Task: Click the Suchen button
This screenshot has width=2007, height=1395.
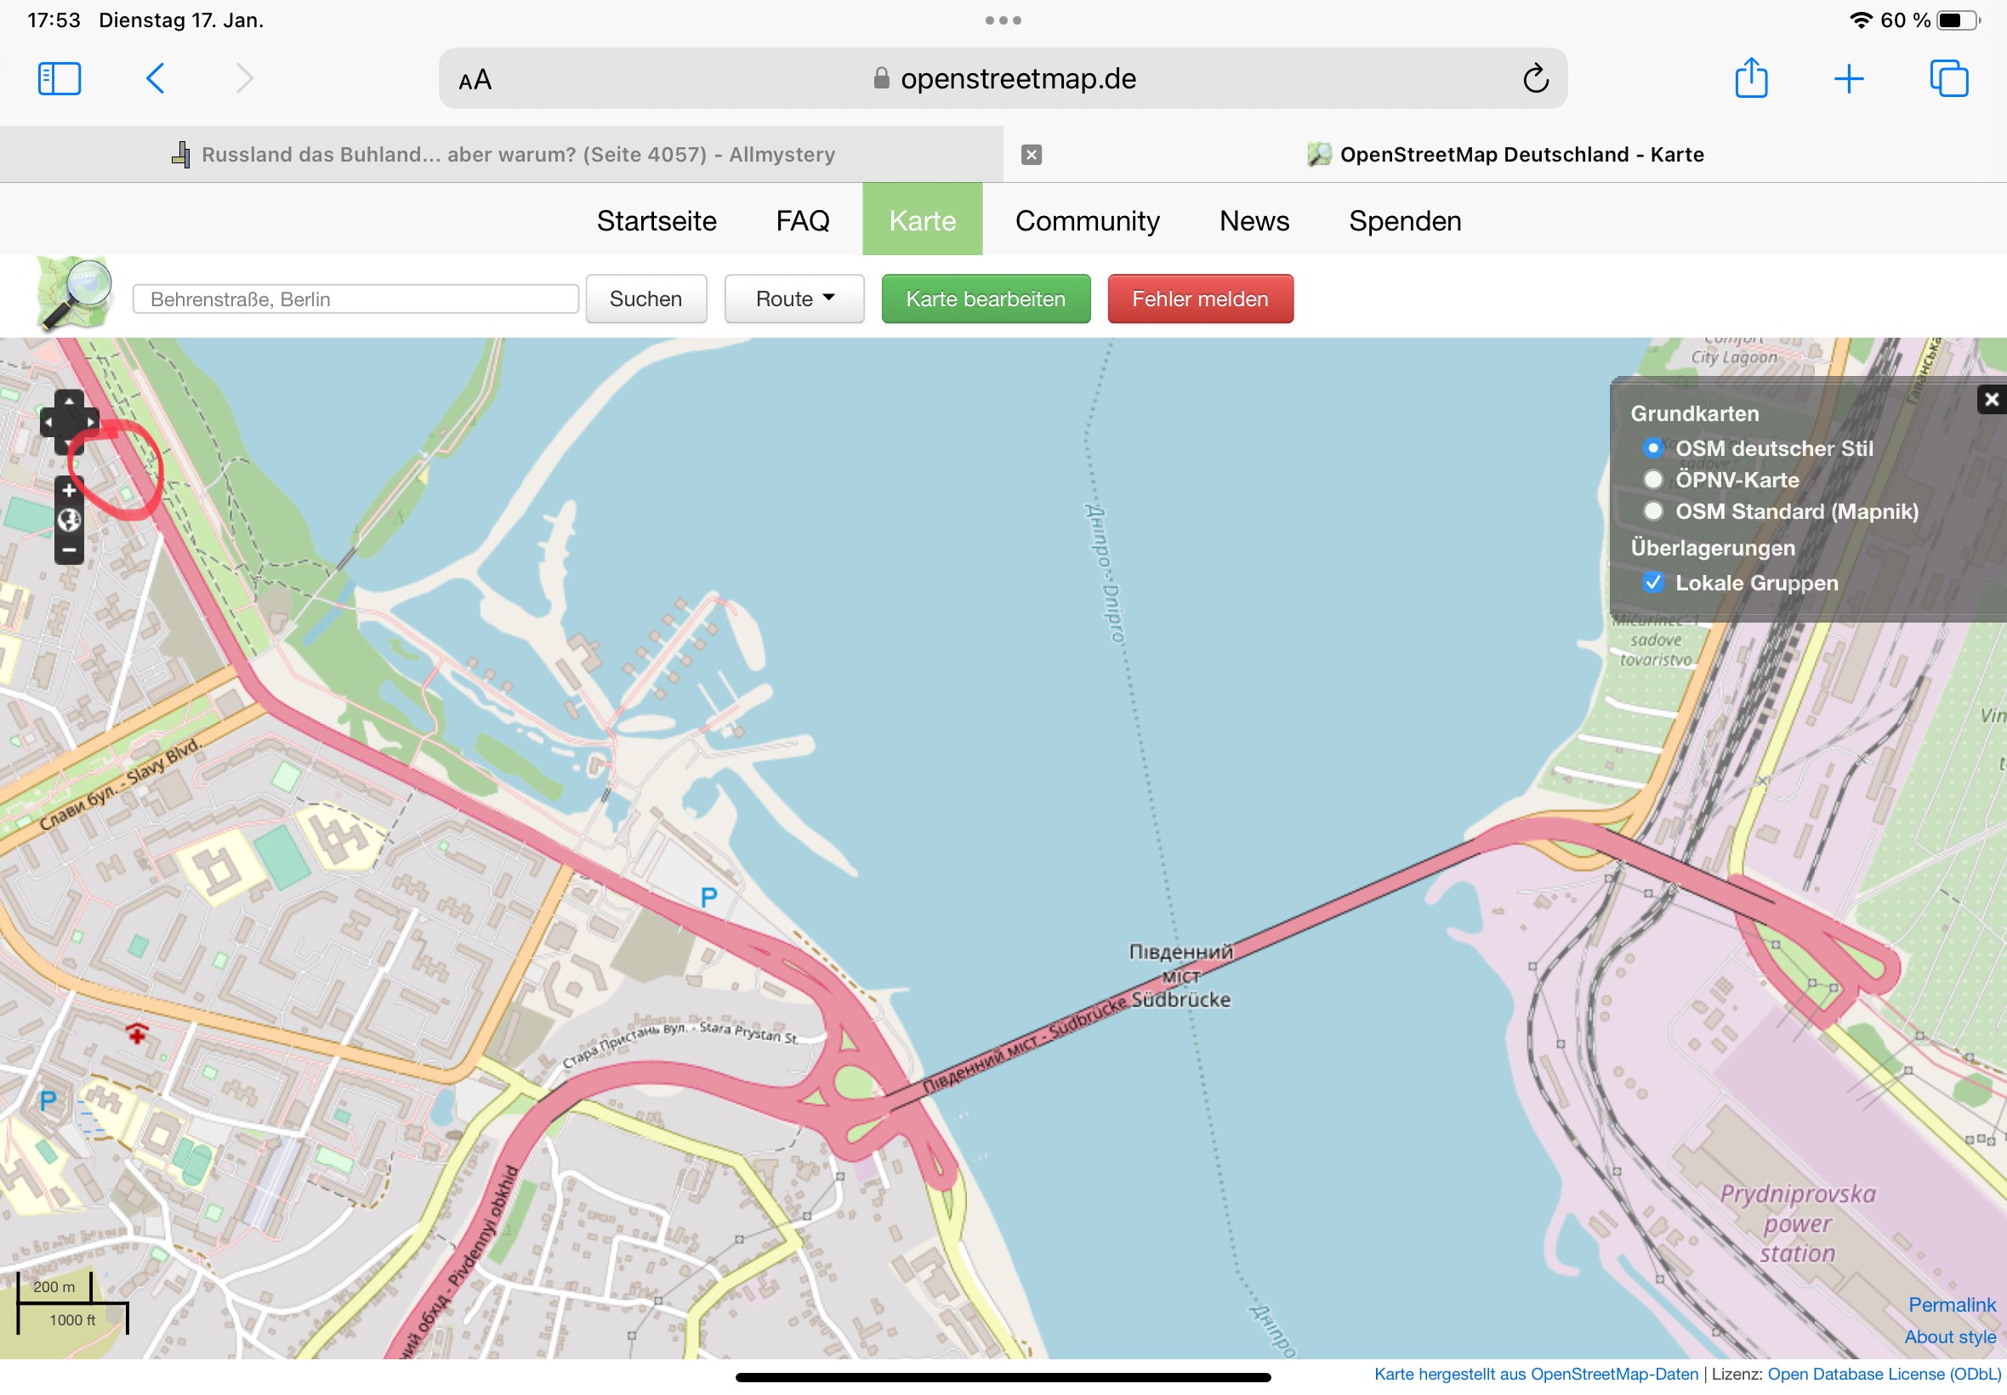Action: point(645,299)
